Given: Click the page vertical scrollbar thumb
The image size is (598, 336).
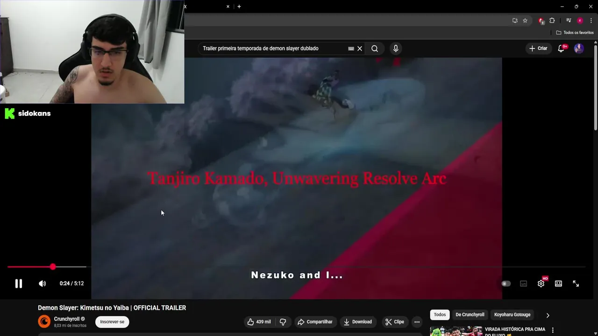Looking at the screenshot, I should coord(595,87).
